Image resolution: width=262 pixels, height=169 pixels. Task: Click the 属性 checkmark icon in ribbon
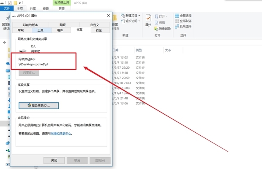[148, 18]
